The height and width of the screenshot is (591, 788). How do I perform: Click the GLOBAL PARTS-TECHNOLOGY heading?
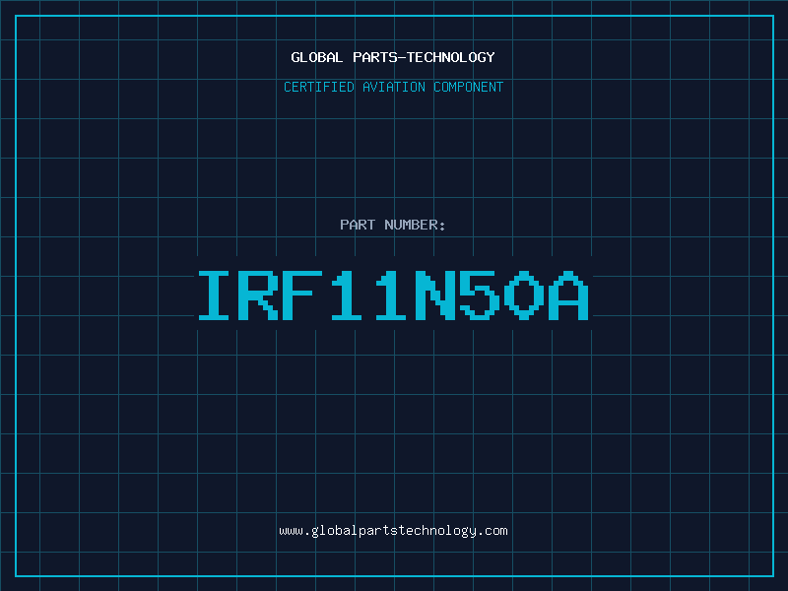coord(393,57)
